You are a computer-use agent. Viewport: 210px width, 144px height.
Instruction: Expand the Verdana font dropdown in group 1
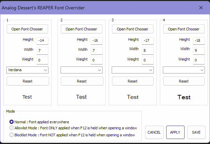[x=27, y=70]
